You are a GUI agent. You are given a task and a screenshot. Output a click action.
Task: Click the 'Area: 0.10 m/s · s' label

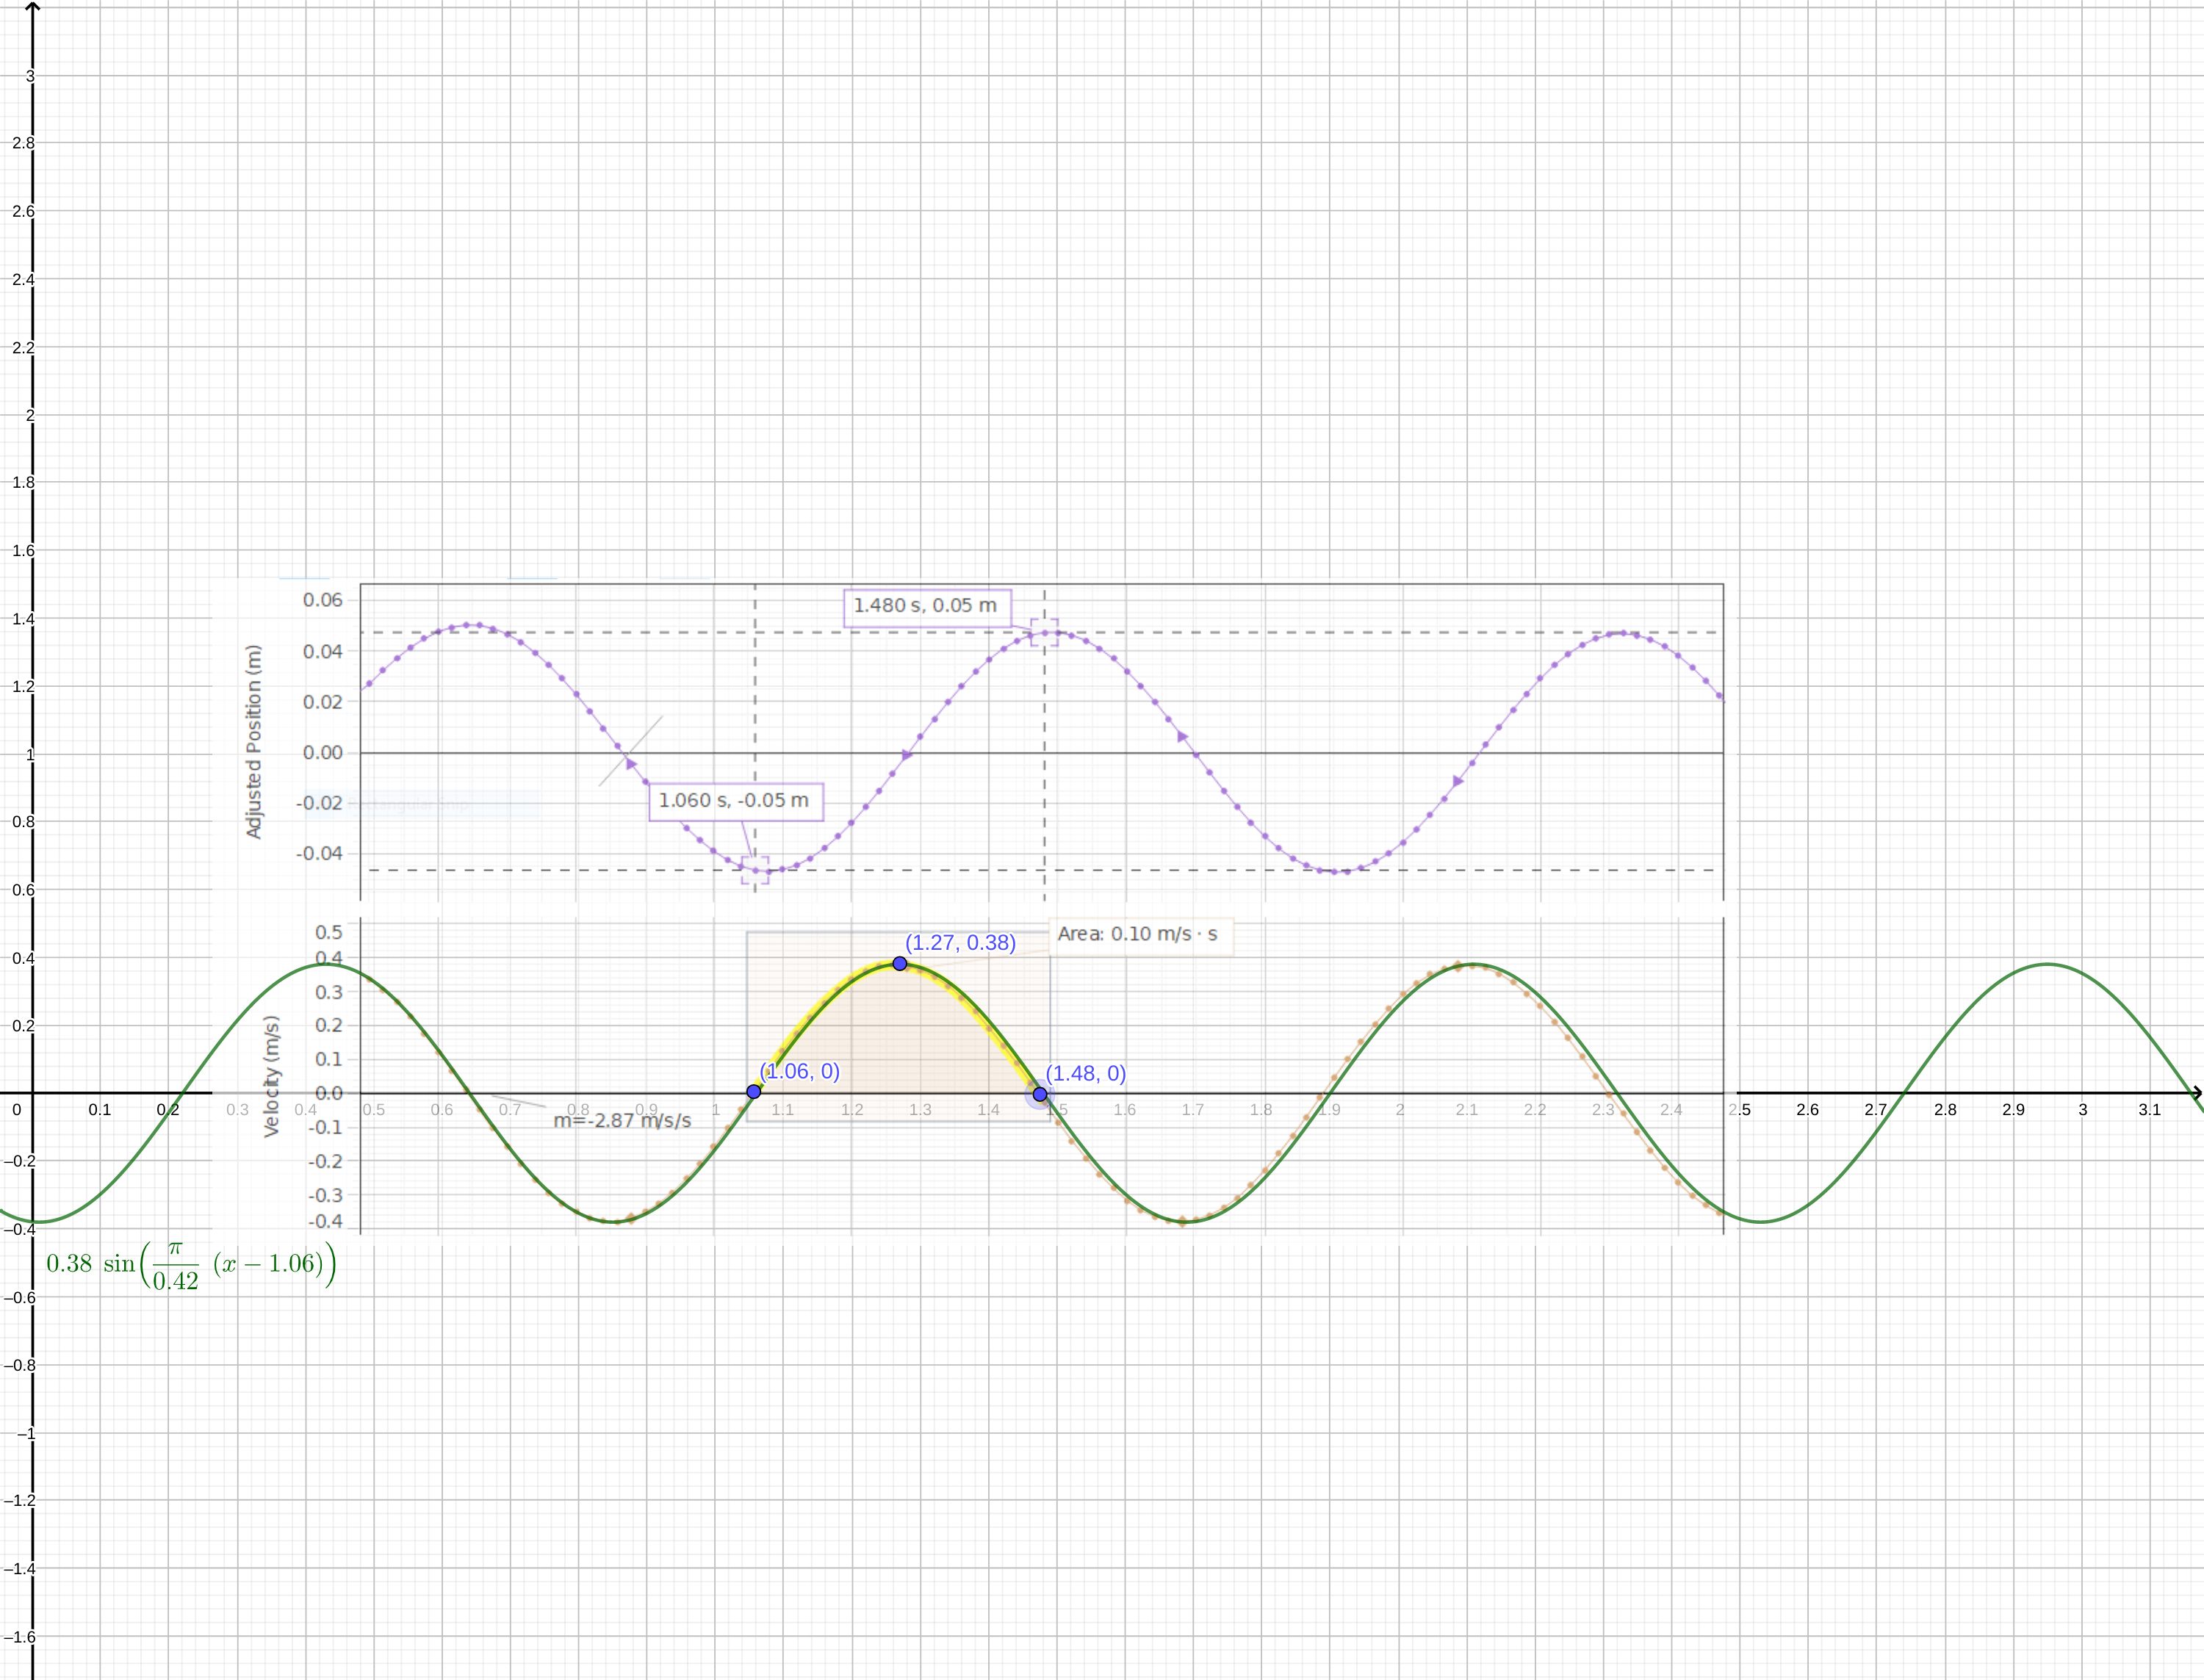(x=1138, y=935)
